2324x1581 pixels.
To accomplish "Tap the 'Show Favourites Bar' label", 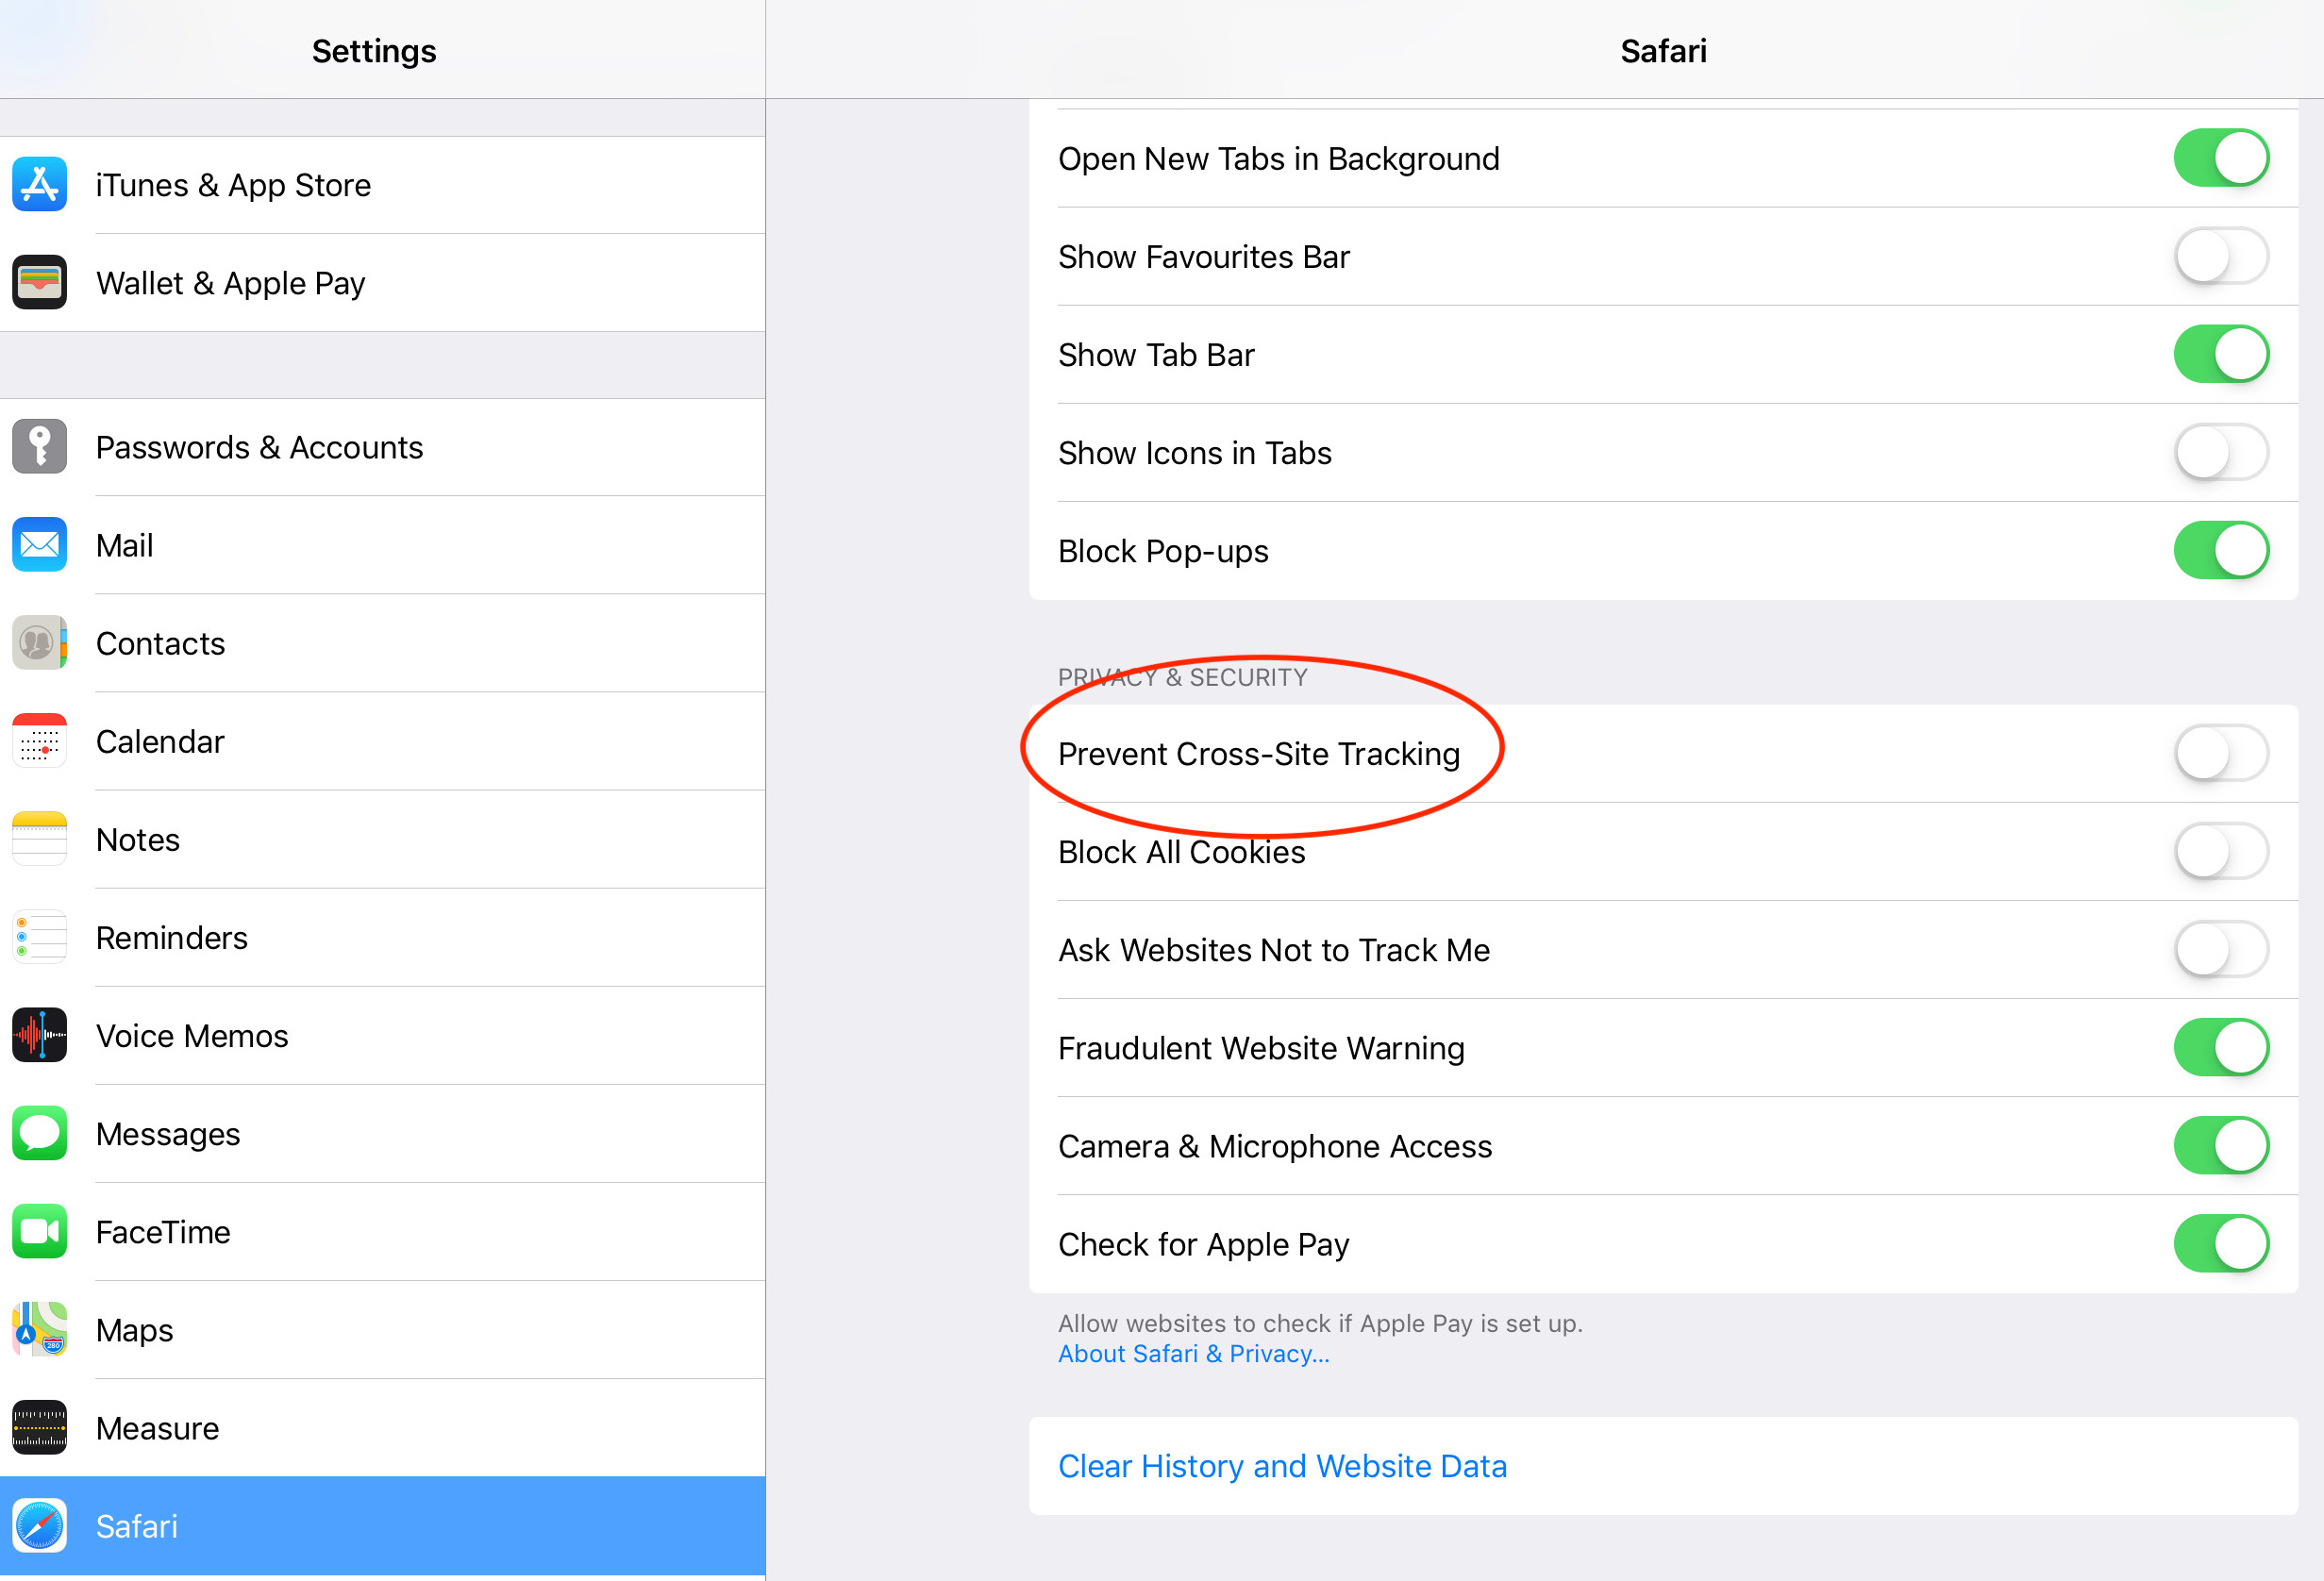I will point(1204,257).
